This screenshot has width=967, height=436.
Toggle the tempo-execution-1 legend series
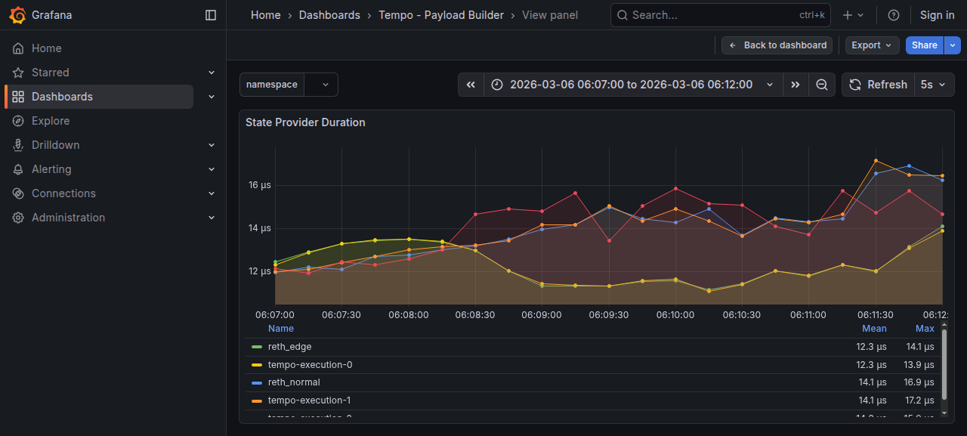pos(309,400)
